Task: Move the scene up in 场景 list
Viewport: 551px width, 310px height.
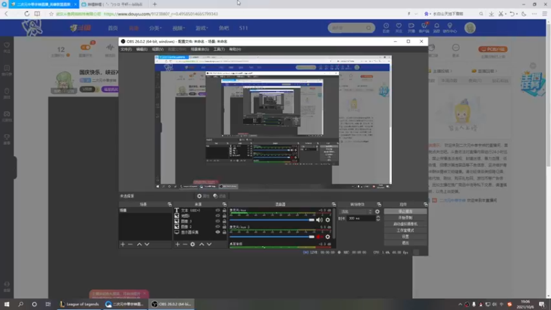Action: 139,245
